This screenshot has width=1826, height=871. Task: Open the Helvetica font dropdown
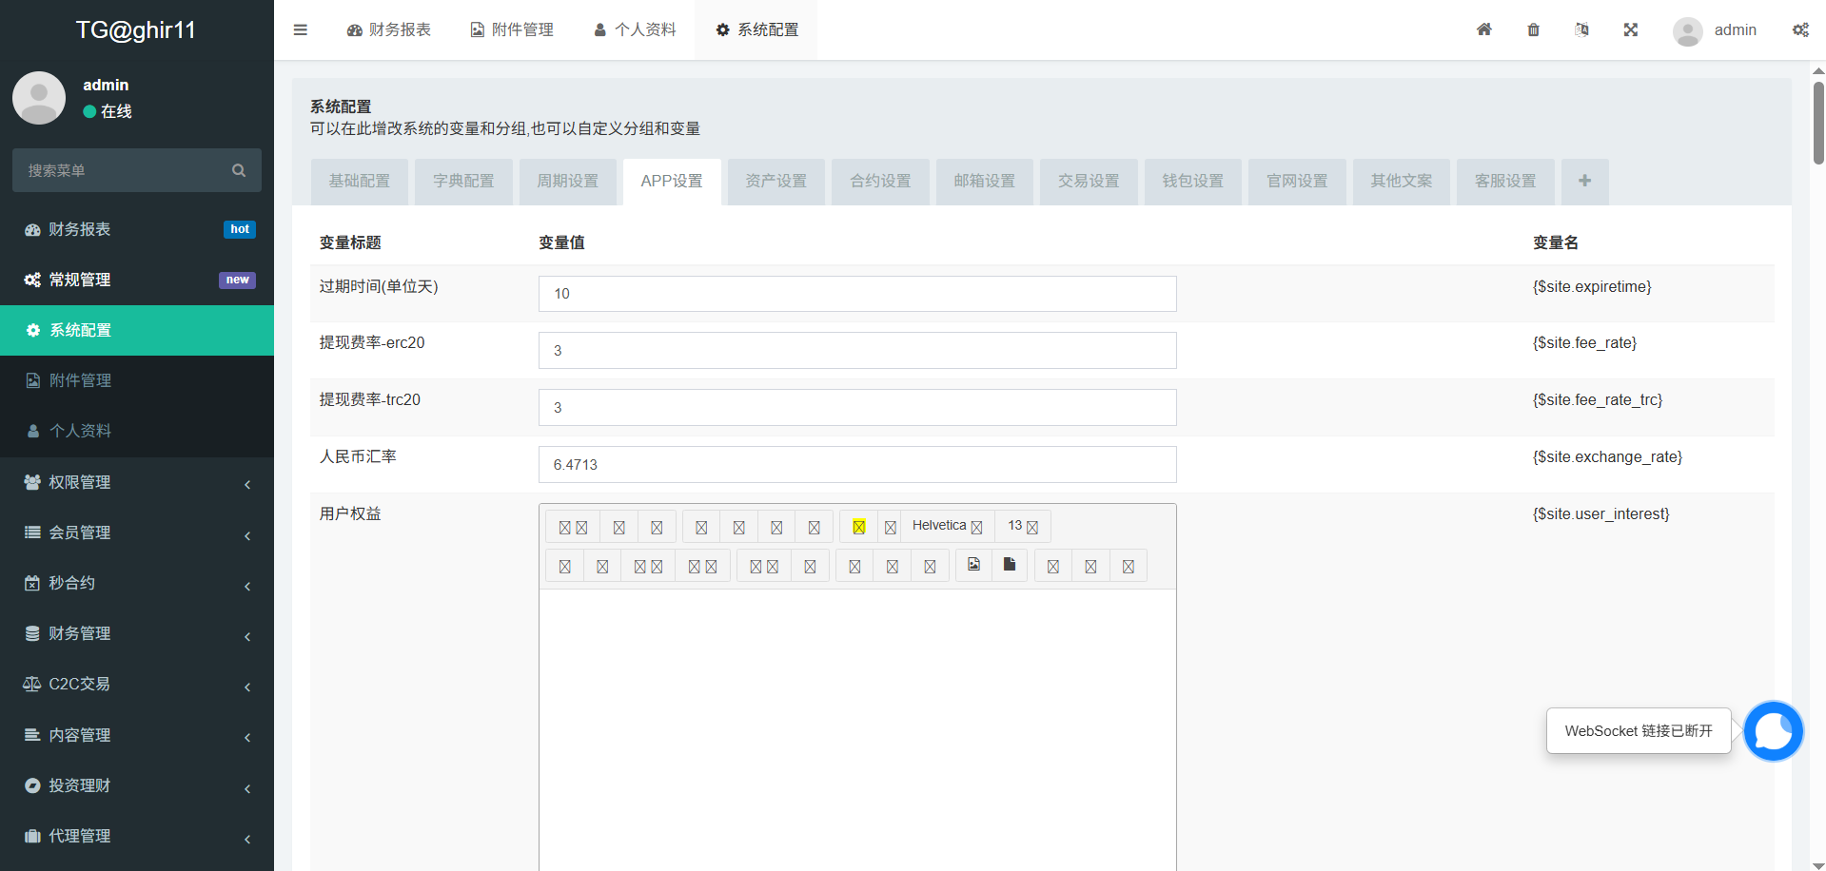(947, 526)
